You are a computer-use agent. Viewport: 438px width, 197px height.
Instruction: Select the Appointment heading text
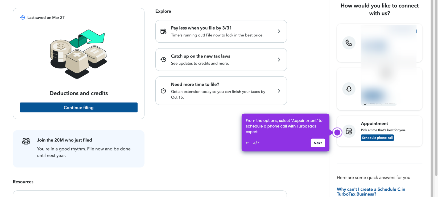pyautogui.click(x=374, y=124)
